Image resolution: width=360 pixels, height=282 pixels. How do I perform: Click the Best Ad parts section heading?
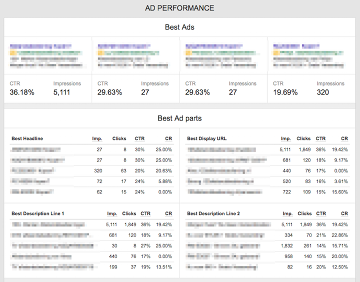click(x=179, y=118)
